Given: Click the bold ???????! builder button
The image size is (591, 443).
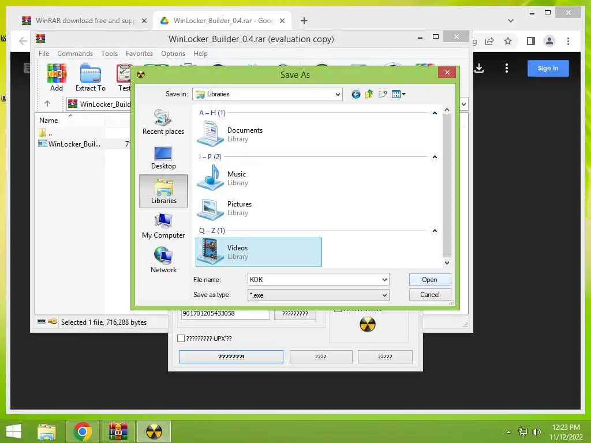Looking at the screenshot, I should [231, 356].
